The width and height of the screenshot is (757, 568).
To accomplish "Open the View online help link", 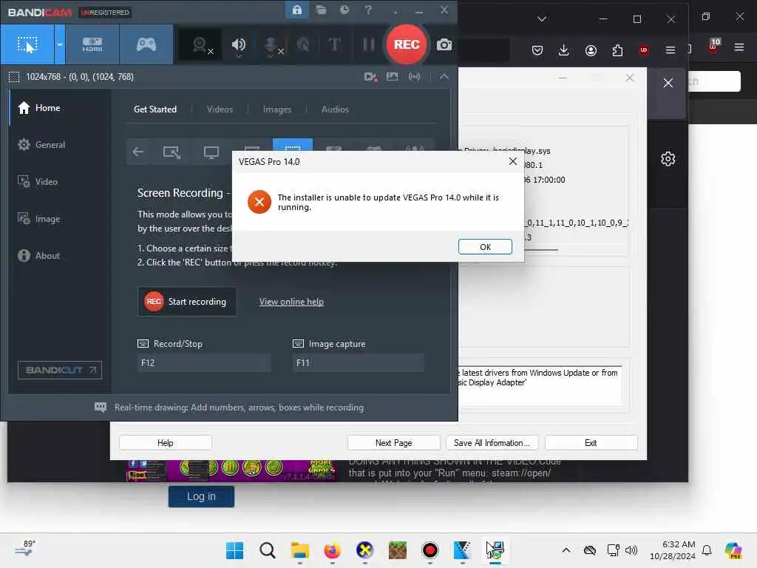I will (x=291, y=302).
